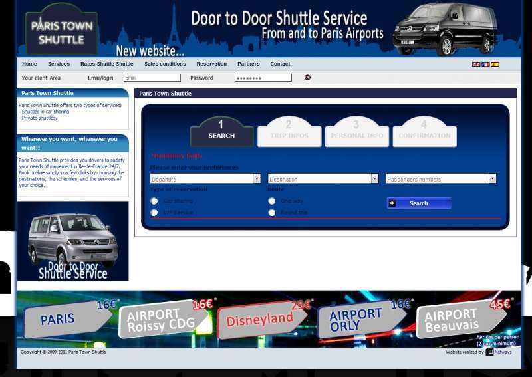Click the Airport Beauvais 45€ sign

click(x=464, y=318)
